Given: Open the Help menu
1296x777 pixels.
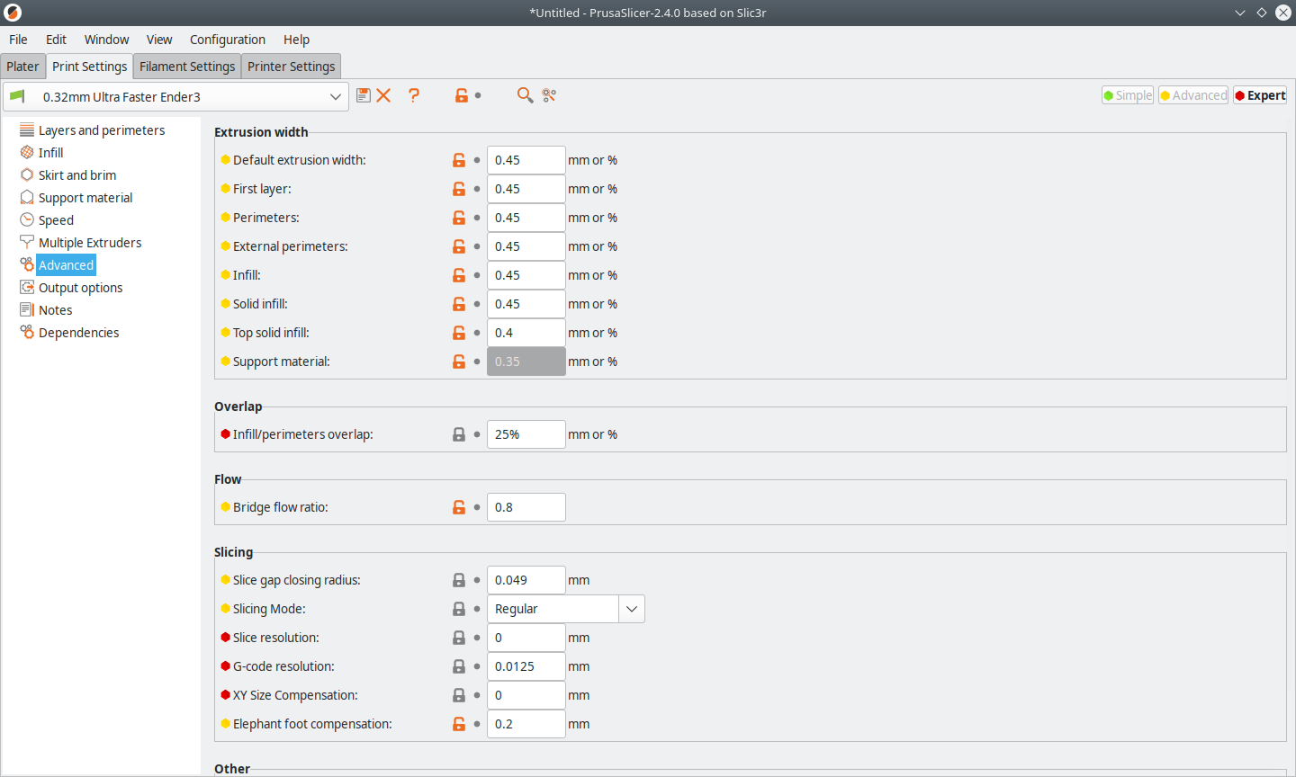Looking at the screenshot, I should pos(296,40).
